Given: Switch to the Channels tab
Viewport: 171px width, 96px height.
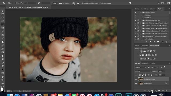Looking at the screenshot, I should tap(145, 63).
